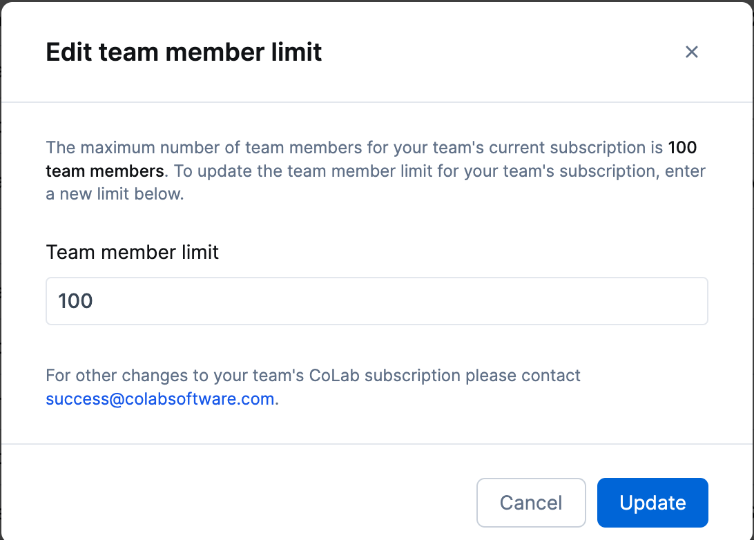Focus the text box showing 100
This screenshot has height=540, width=754.
coord(376,301)
